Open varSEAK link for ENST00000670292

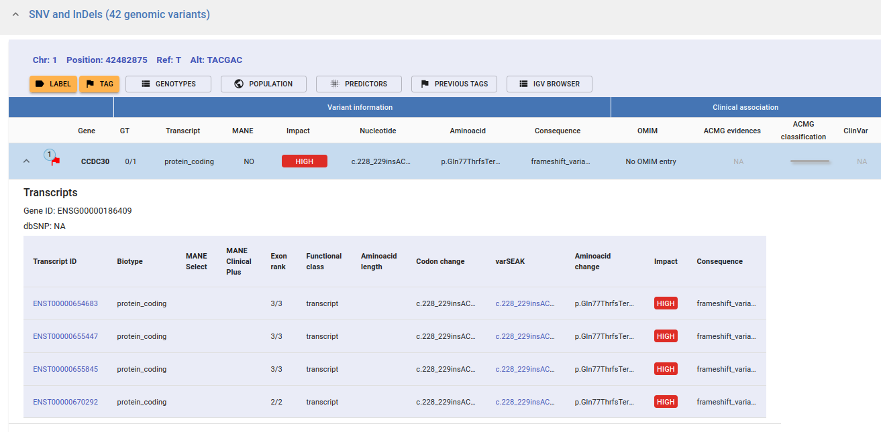click(525, 402)
